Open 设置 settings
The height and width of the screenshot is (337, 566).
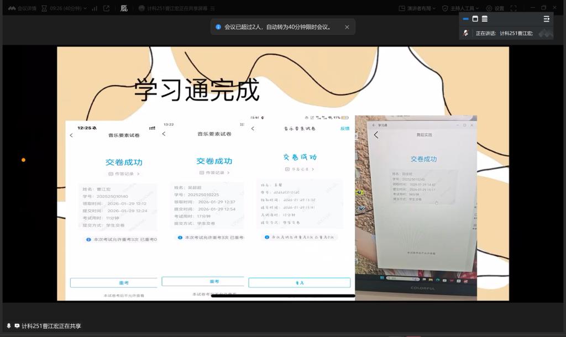coord(495,8)
